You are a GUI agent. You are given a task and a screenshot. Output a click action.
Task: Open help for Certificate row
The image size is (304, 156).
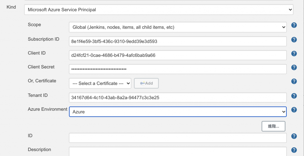[294, 81]
